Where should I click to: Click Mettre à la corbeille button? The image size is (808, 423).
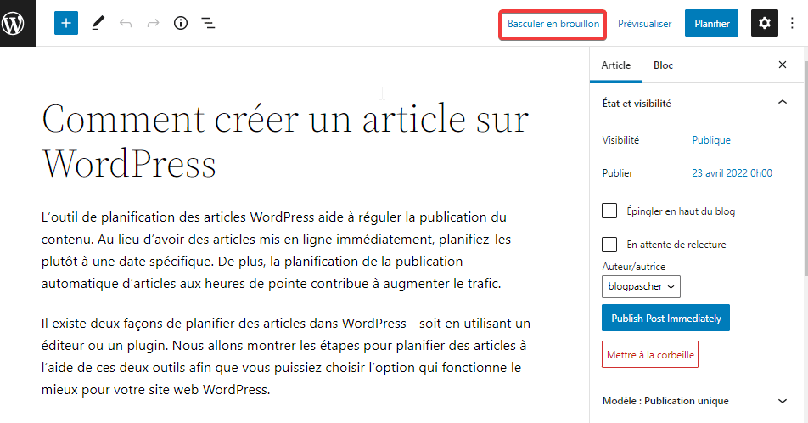click(x=650, y=354)
